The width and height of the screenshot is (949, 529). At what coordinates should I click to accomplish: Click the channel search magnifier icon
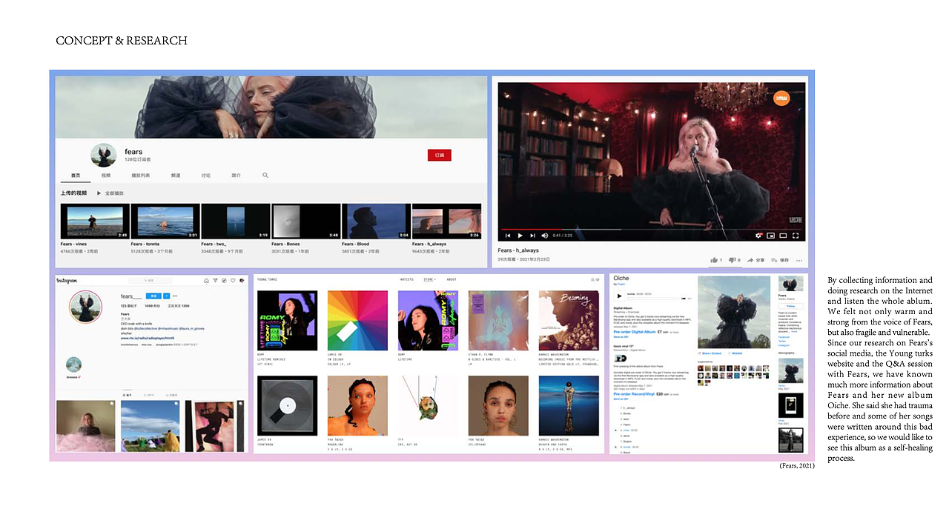click(265, 176)
